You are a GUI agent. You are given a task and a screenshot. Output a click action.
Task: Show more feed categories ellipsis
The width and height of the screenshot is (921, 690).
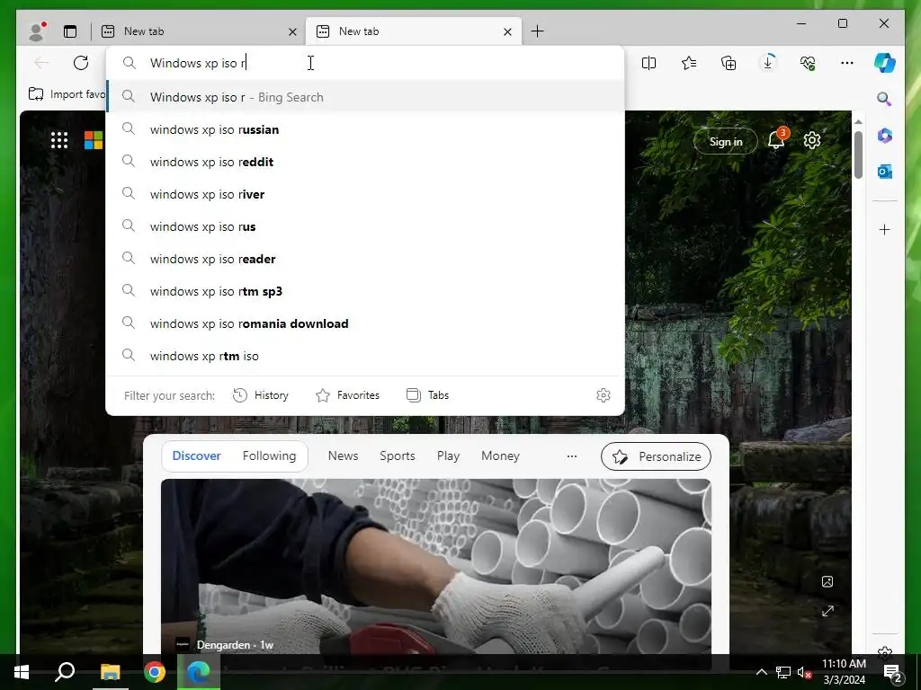571,456
